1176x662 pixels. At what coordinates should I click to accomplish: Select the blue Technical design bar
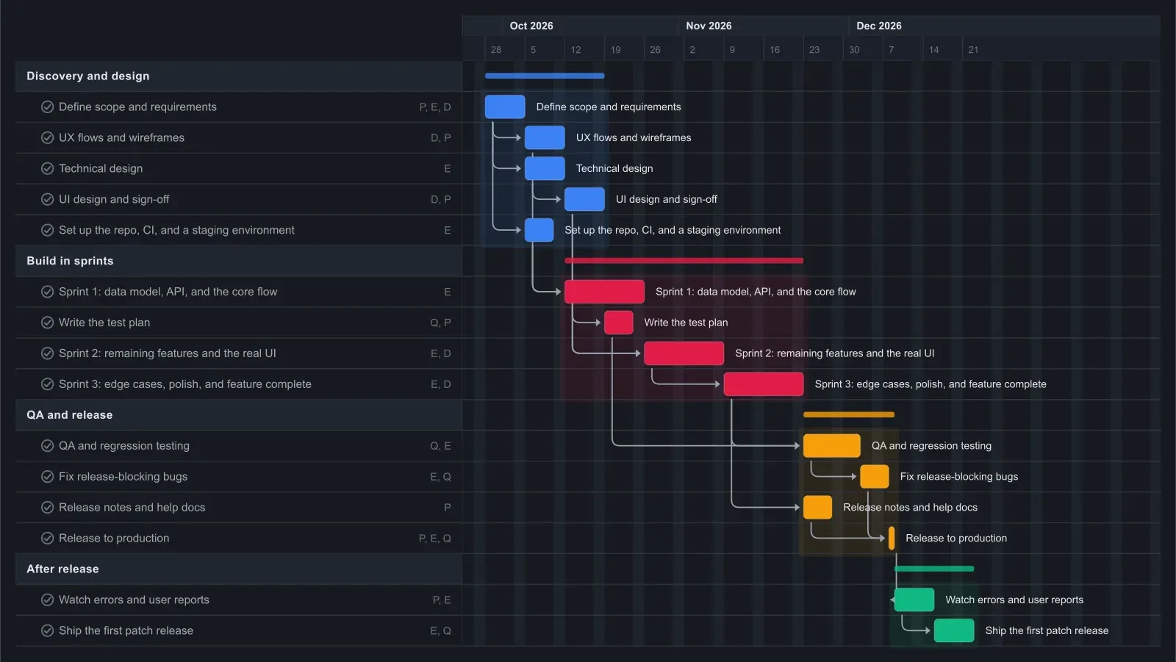coord(545,169)
